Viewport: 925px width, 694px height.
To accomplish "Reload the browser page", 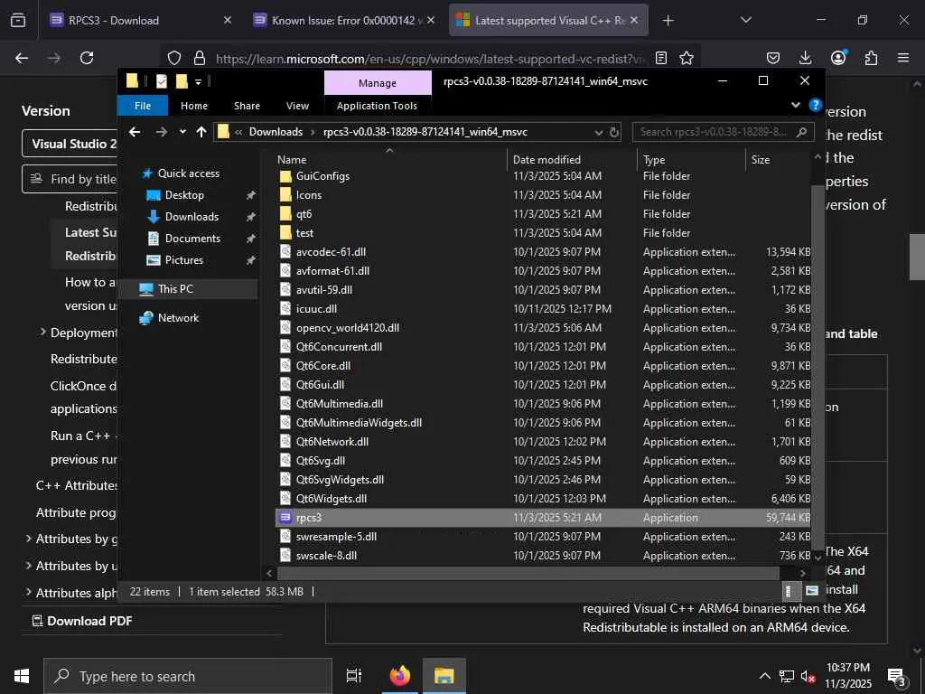I will 87,58.
